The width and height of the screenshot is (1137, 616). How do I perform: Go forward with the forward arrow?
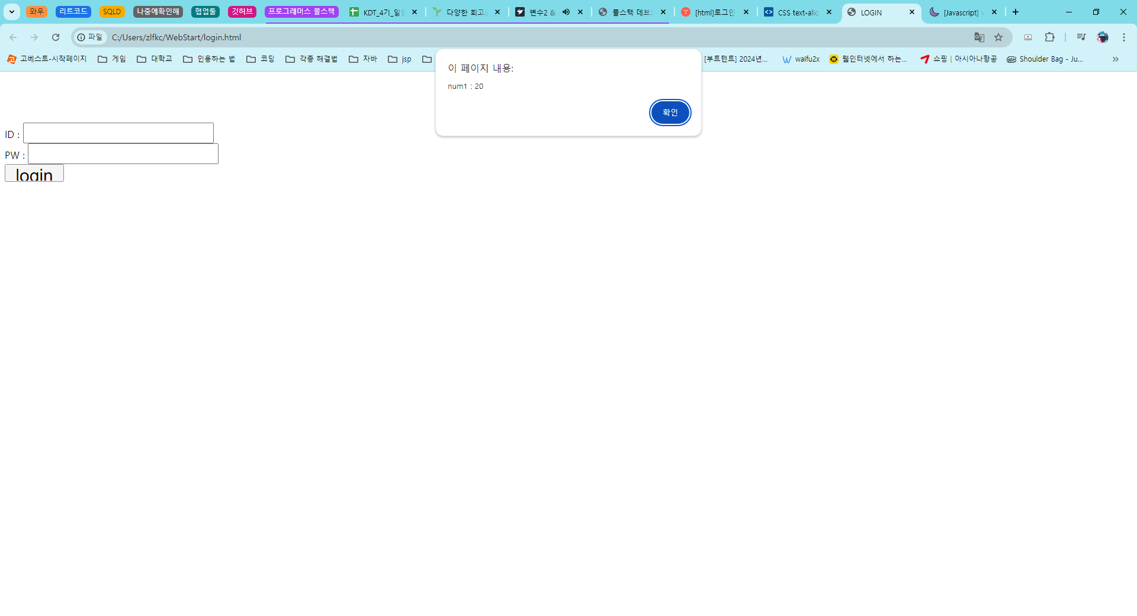tap(34, 37)
